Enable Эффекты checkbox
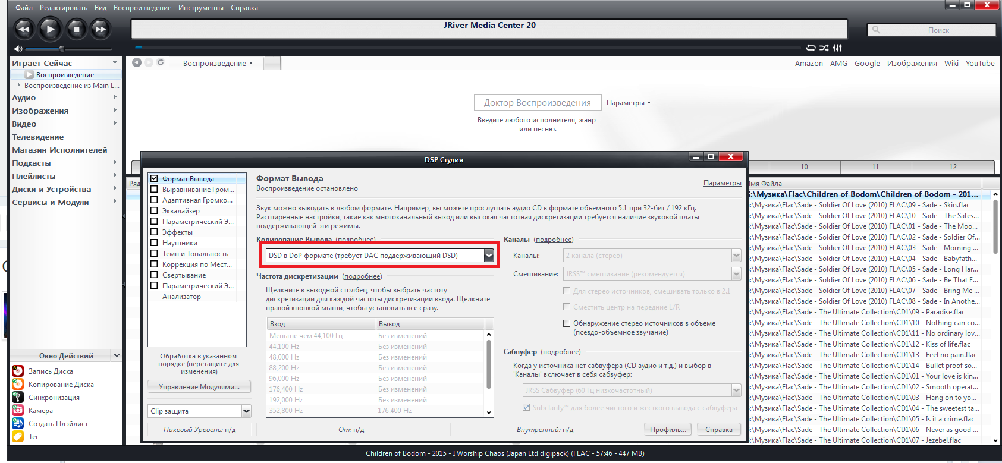Screen dimensions: 1002x463 [154, 232]
